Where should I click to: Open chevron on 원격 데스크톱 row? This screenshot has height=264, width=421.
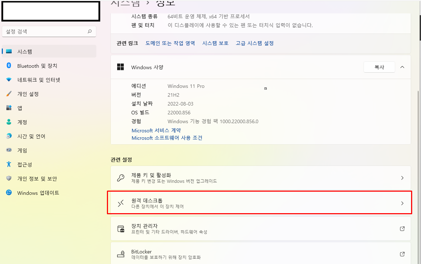[402, 203]
